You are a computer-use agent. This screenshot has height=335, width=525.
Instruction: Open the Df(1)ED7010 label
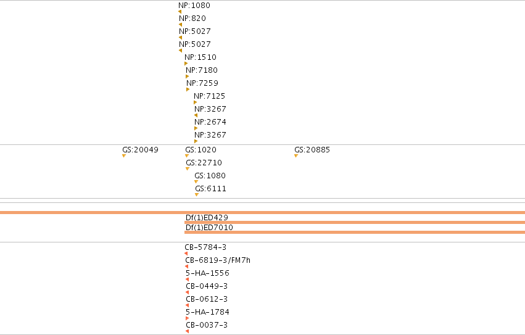209,228
